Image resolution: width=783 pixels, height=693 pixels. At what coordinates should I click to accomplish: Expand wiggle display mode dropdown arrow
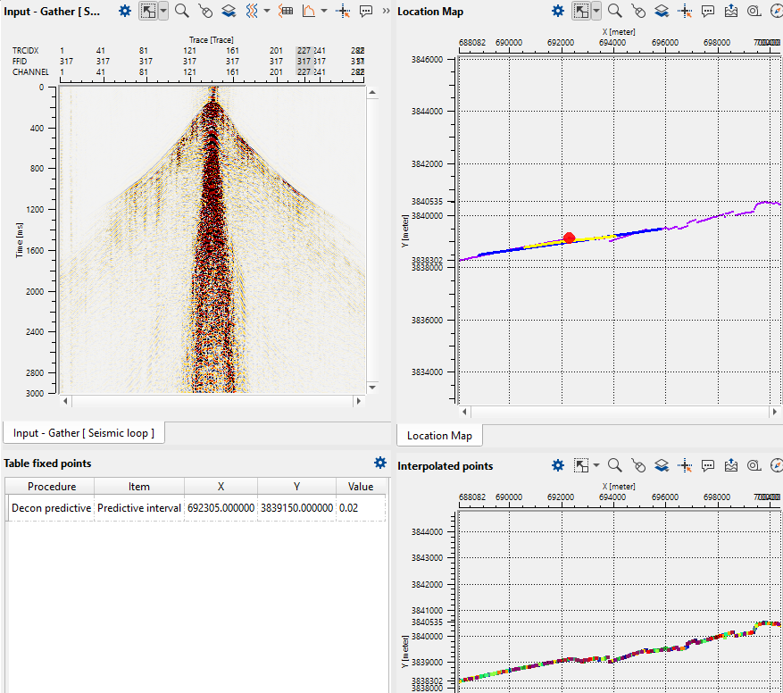click(266, 12)
